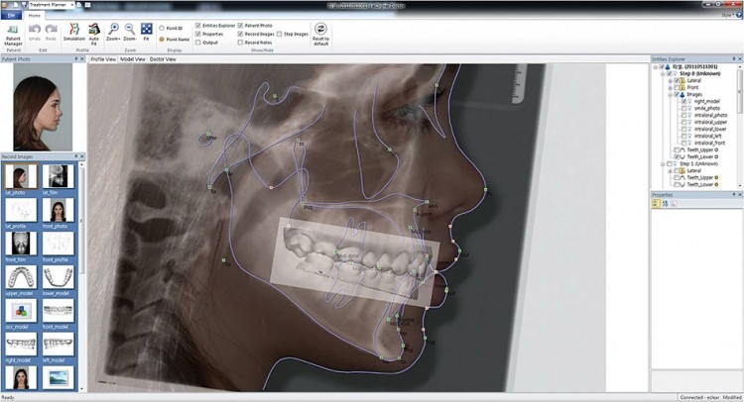The height and width of the screenshot is (402, 744).
Task: Check the smile_photo entity checkbox
Action: pos(684,109)
